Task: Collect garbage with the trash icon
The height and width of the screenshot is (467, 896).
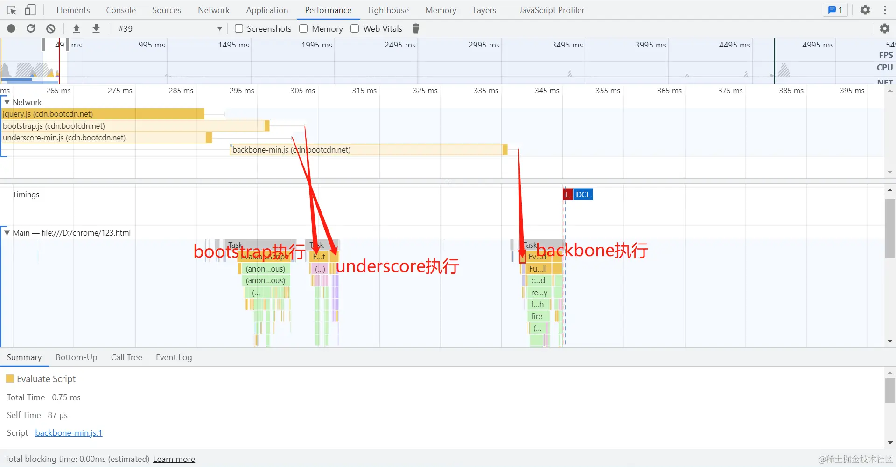Action: 416,28
